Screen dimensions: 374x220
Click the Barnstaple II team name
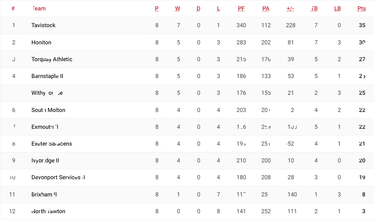(47, 76)
